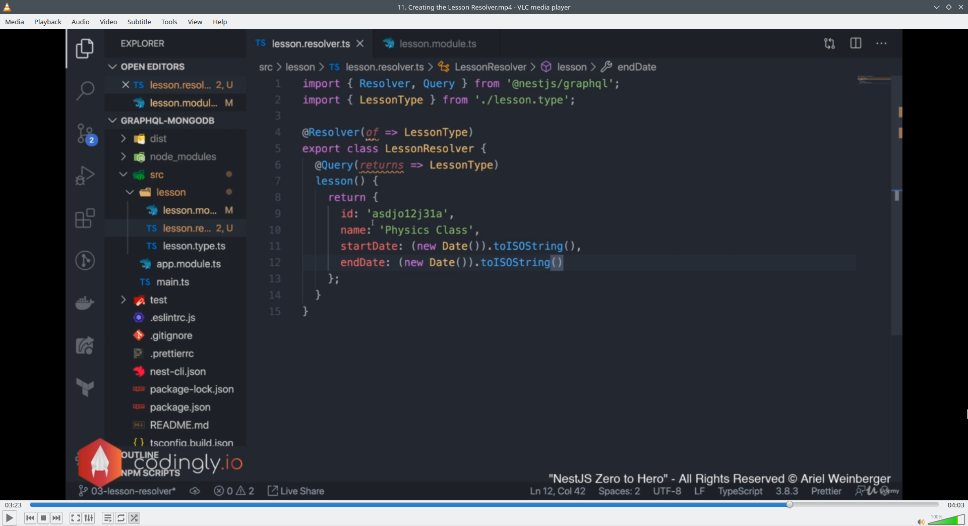Click the Spaces: 2 indentation setting
Image resolution: width=968 pixels, height=526 pixels.
click(619, 491)
